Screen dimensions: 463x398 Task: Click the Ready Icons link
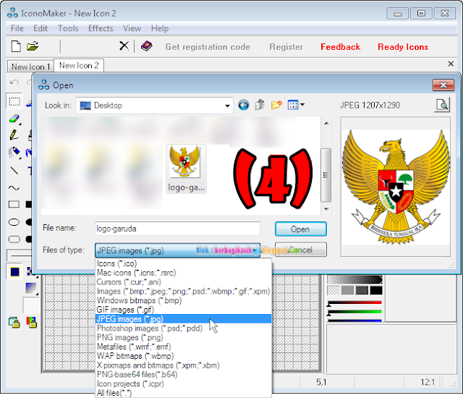pos(403,46)
